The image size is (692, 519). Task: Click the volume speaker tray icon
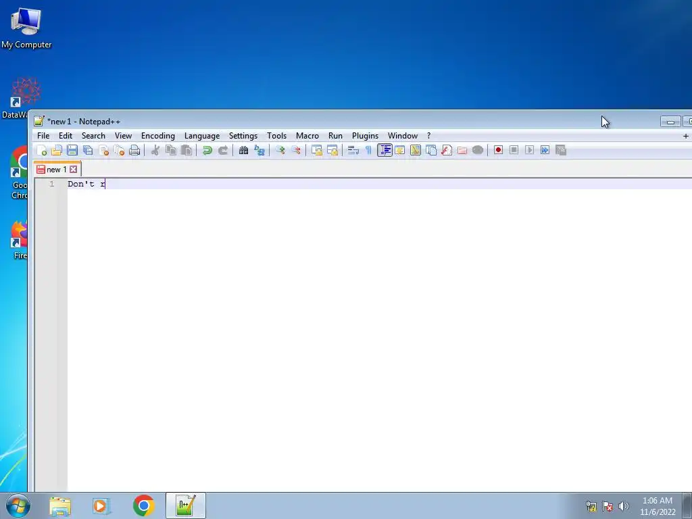pos(623,506)
